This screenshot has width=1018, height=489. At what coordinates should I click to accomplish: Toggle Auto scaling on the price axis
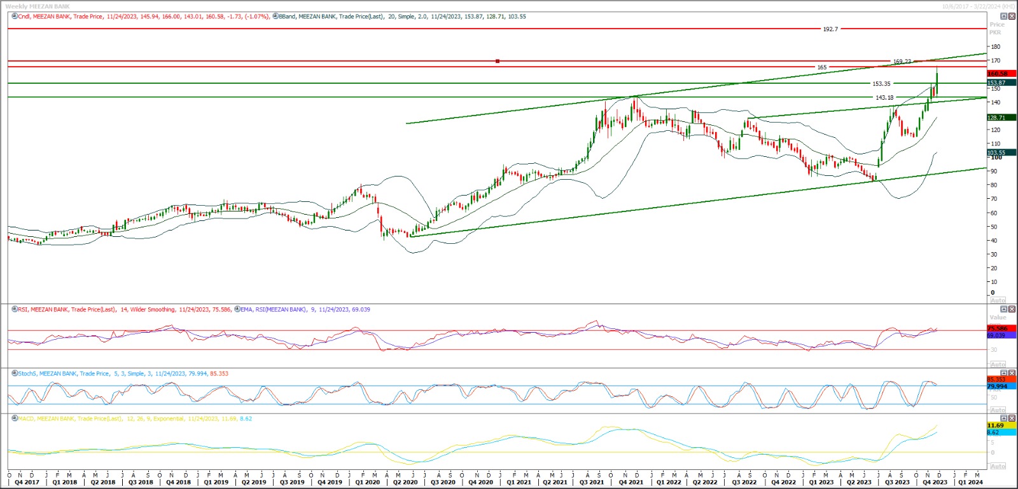tap(998, 300)
